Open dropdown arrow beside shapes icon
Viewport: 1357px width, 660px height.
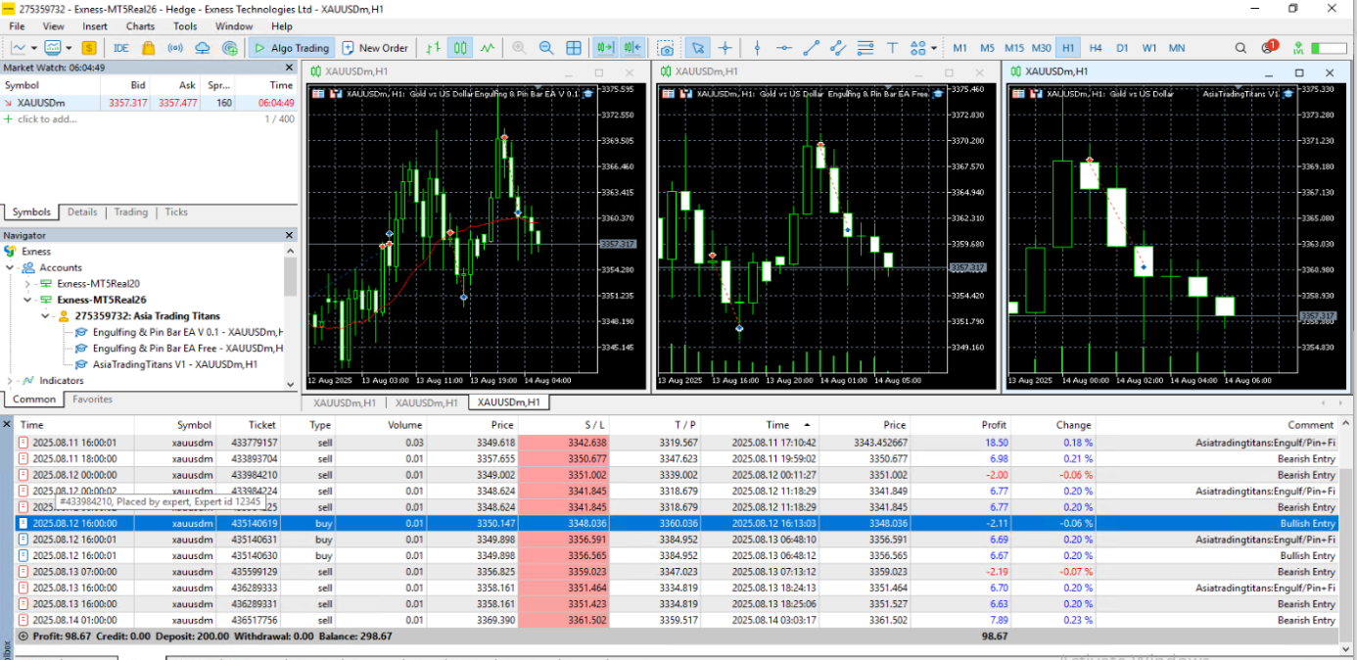click(934, 47)
